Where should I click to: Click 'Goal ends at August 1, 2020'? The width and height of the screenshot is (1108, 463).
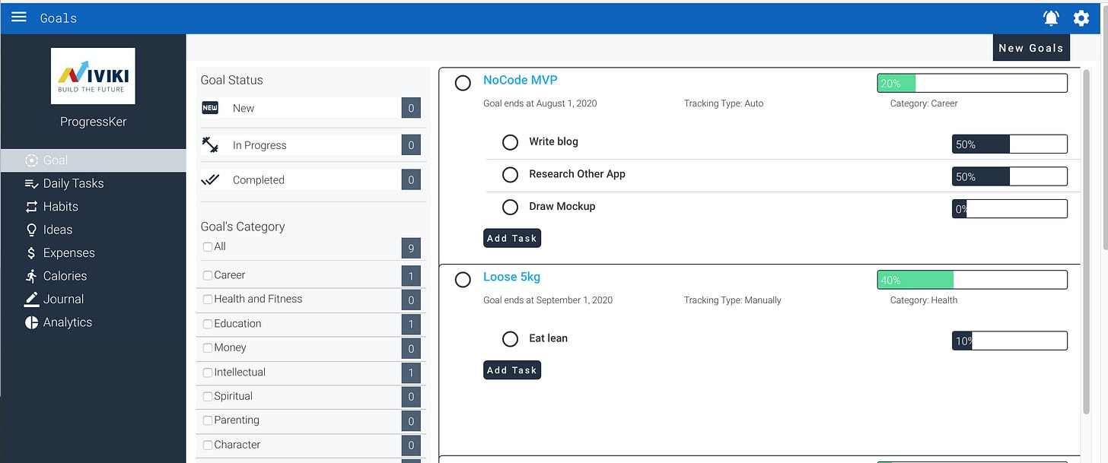[x=540, y=103]
